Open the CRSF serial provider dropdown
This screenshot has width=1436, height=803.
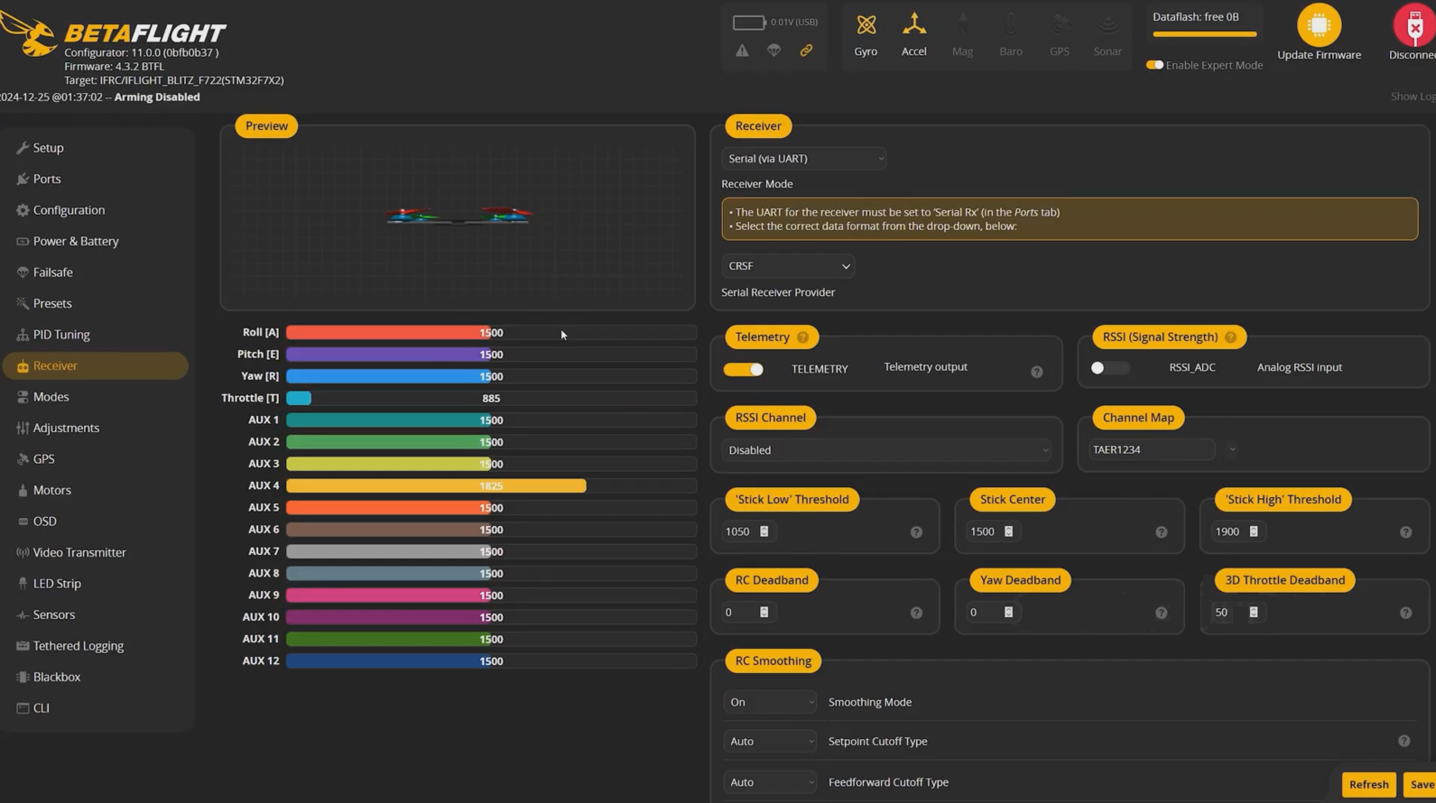tap(788, 266)
